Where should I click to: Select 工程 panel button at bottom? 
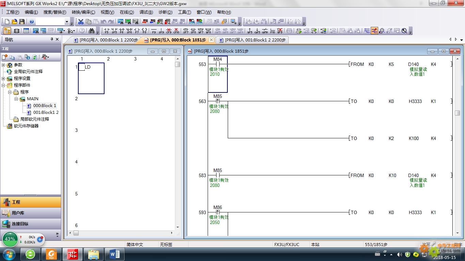coord(31,202)
